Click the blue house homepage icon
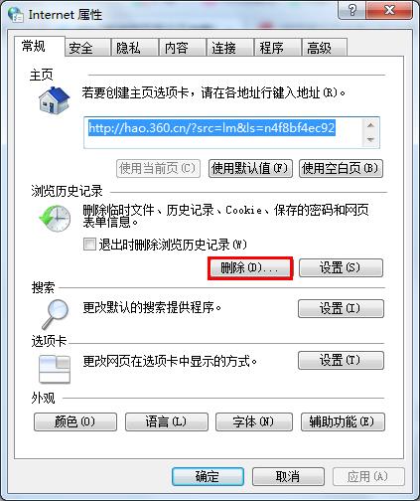The image size is (420, 501). [55, 100]
